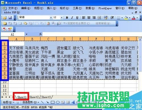
Task: Open the font size dropdown showing 12
Action: (x=62, y=18)
